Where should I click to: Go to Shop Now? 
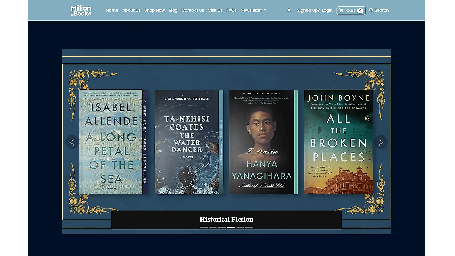pyautogui.click(x=154, y=10)
